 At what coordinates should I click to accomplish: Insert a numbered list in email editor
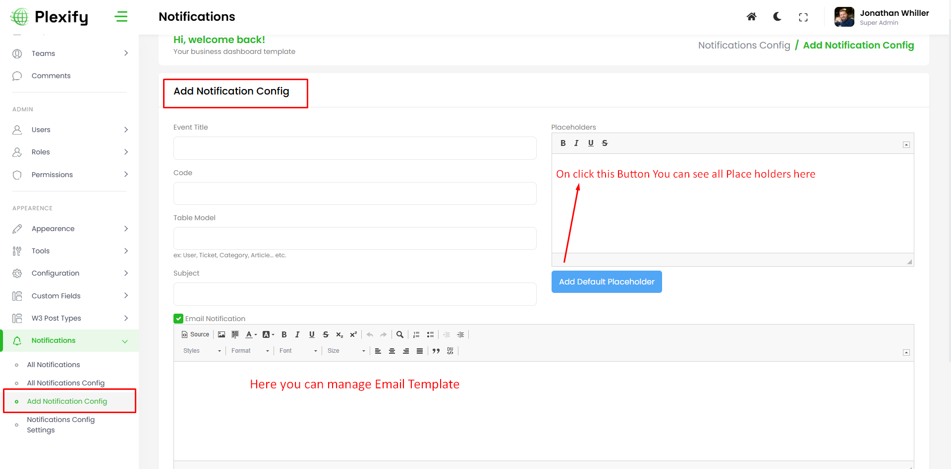click(416, 335)
